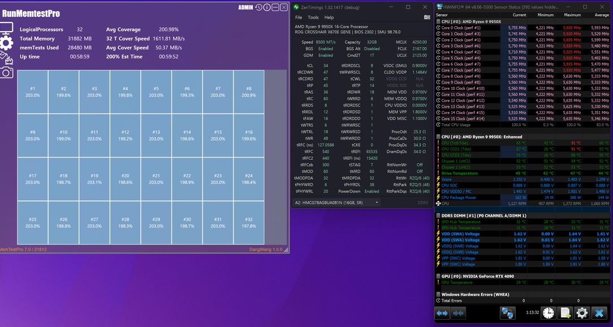
Task: Take a screenshot with RunMemtestPro camera icon
Action: point(7,73)
